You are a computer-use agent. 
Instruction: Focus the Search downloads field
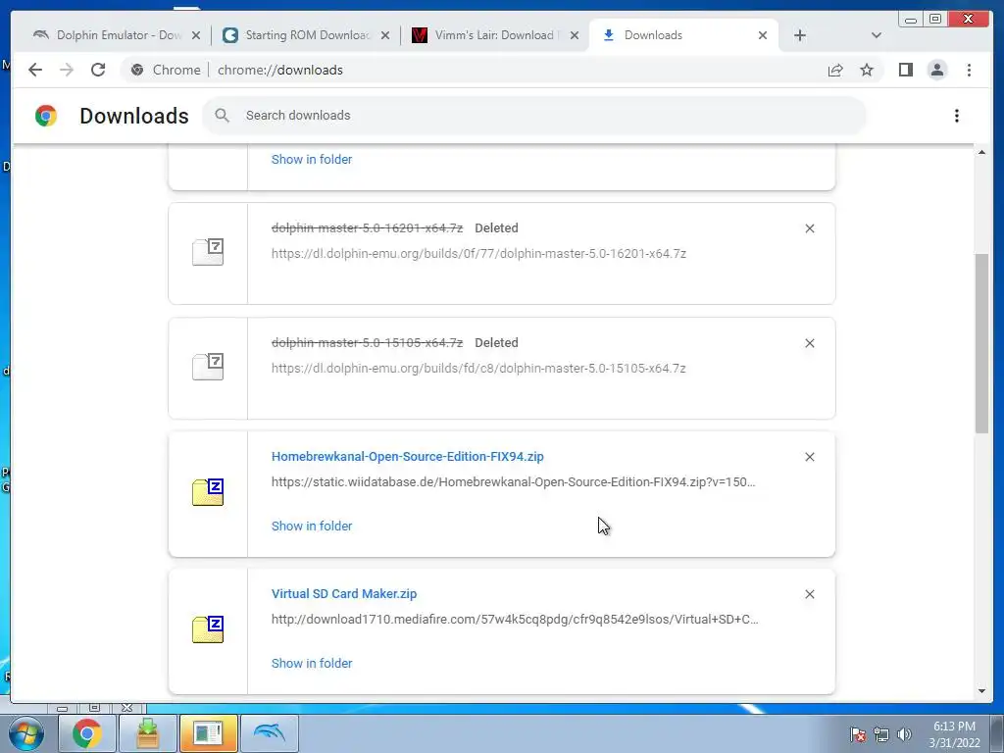point(534,116)
